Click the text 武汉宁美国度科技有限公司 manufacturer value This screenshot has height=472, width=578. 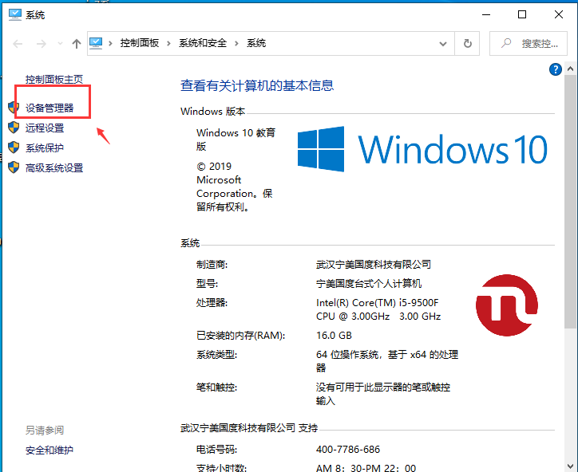click(x=374, y=265)
